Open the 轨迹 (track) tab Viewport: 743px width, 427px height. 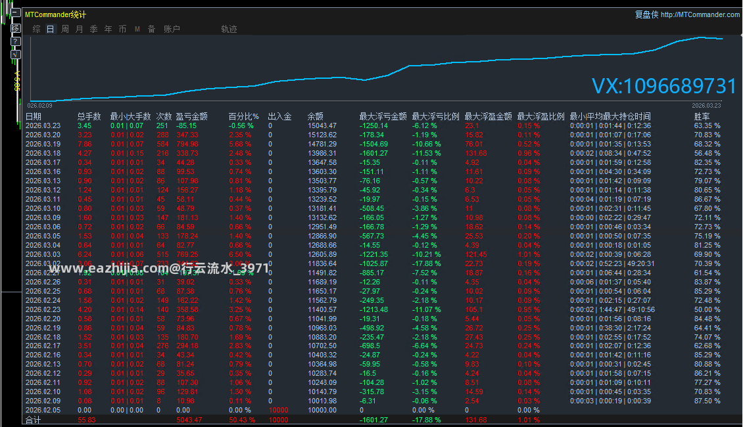tap(229, 29)
